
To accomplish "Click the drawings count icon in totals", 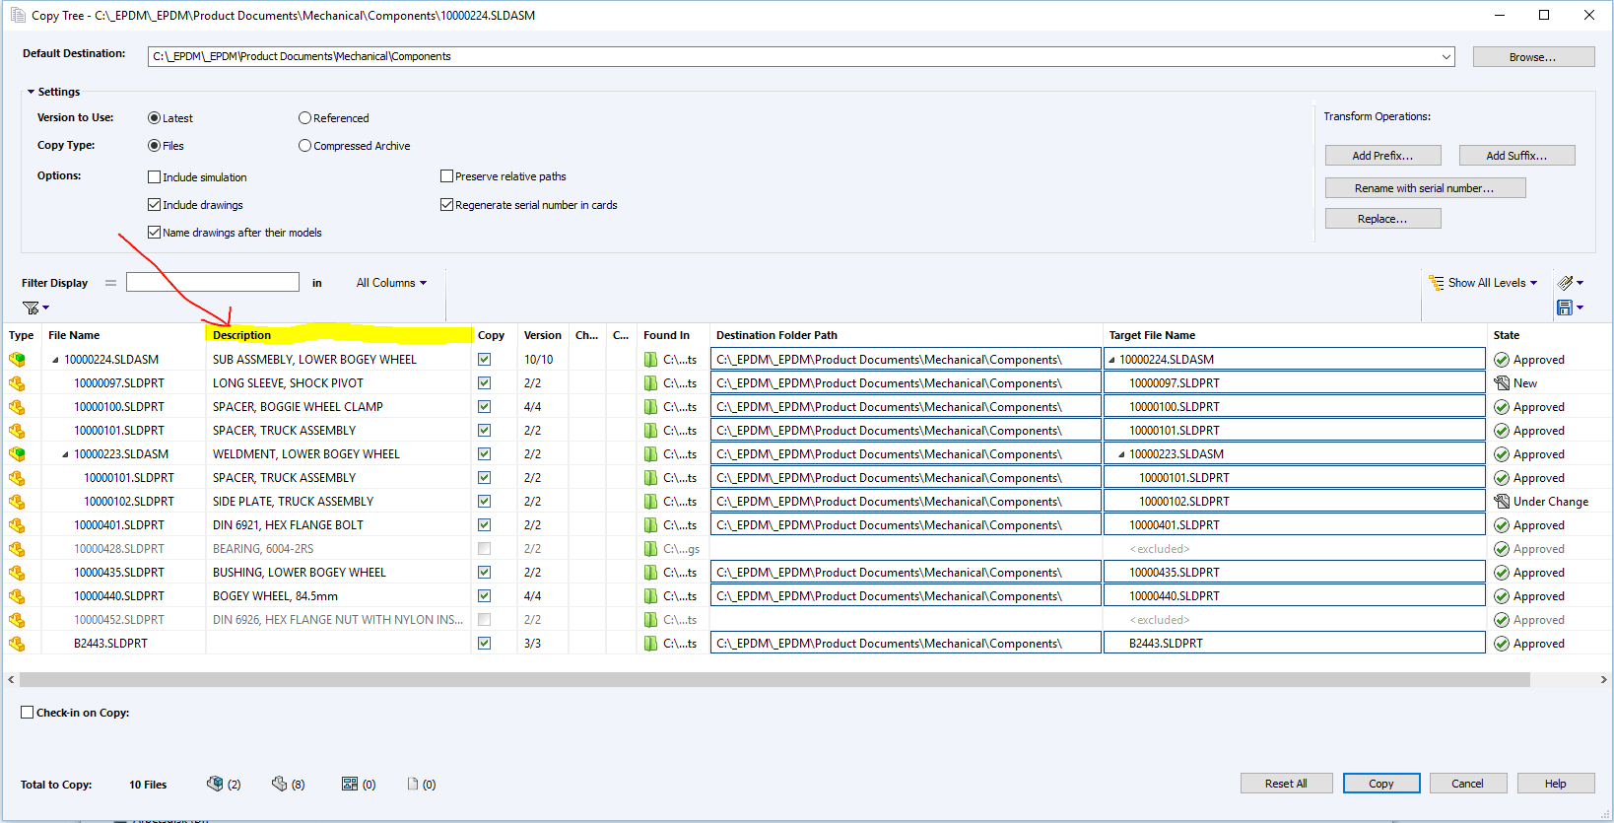I will tap(349, 784).
